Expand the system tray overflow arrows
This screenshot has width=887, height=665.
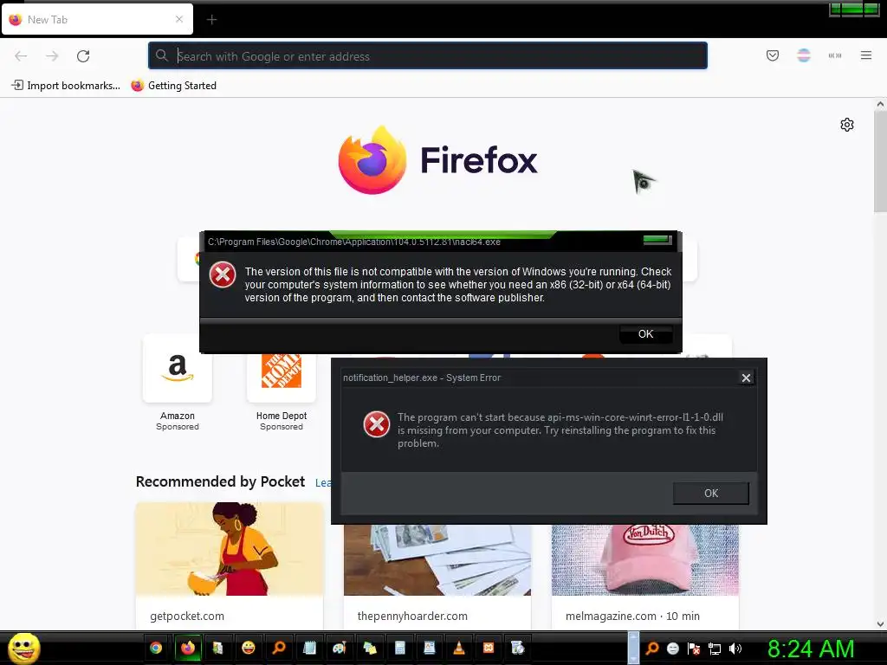[633, 648]
